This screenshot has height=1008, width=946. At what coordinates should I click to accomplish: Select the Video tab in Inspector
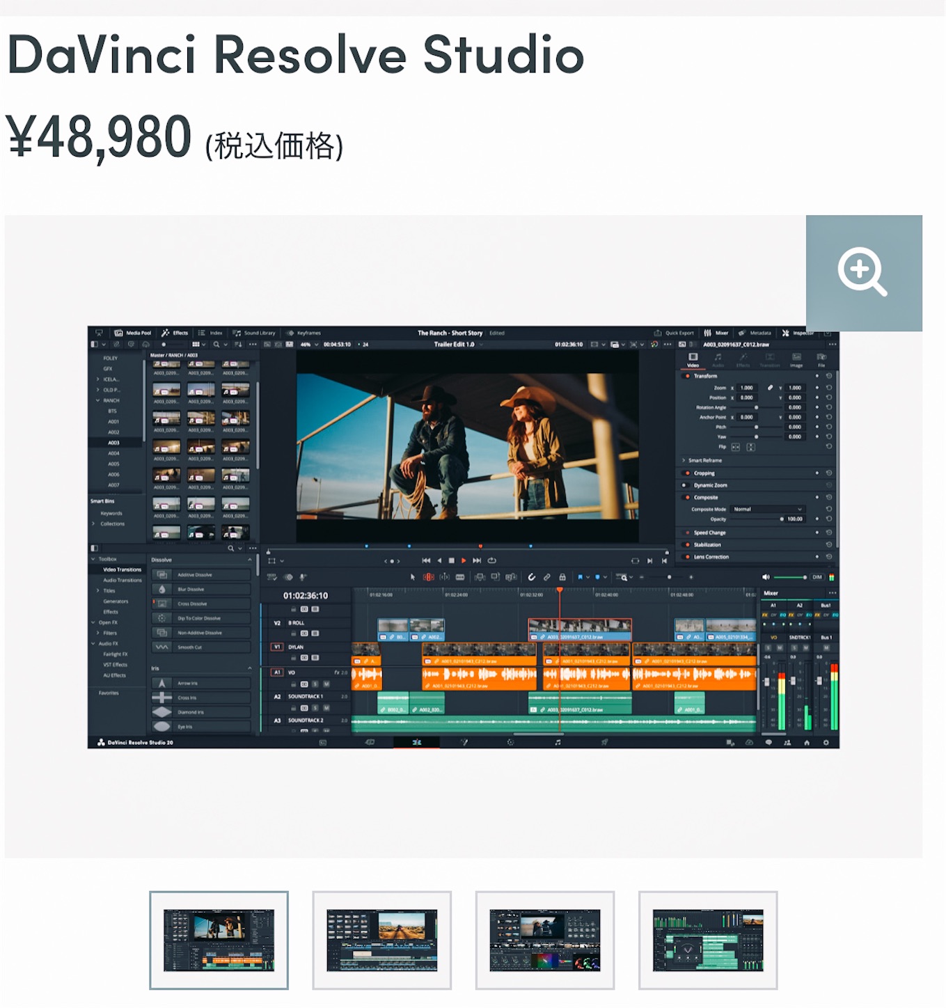tap(693, 360)
